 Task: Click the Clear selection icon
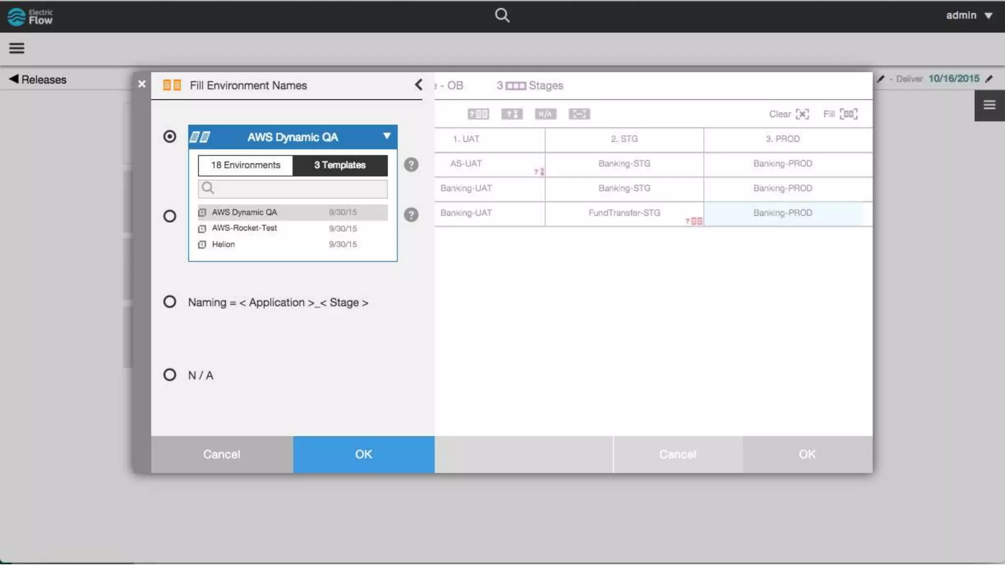802,114
